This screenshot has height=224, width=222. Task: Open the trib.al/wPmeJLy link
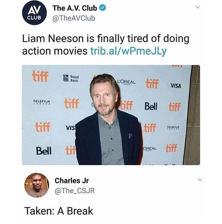coord(128,51)
